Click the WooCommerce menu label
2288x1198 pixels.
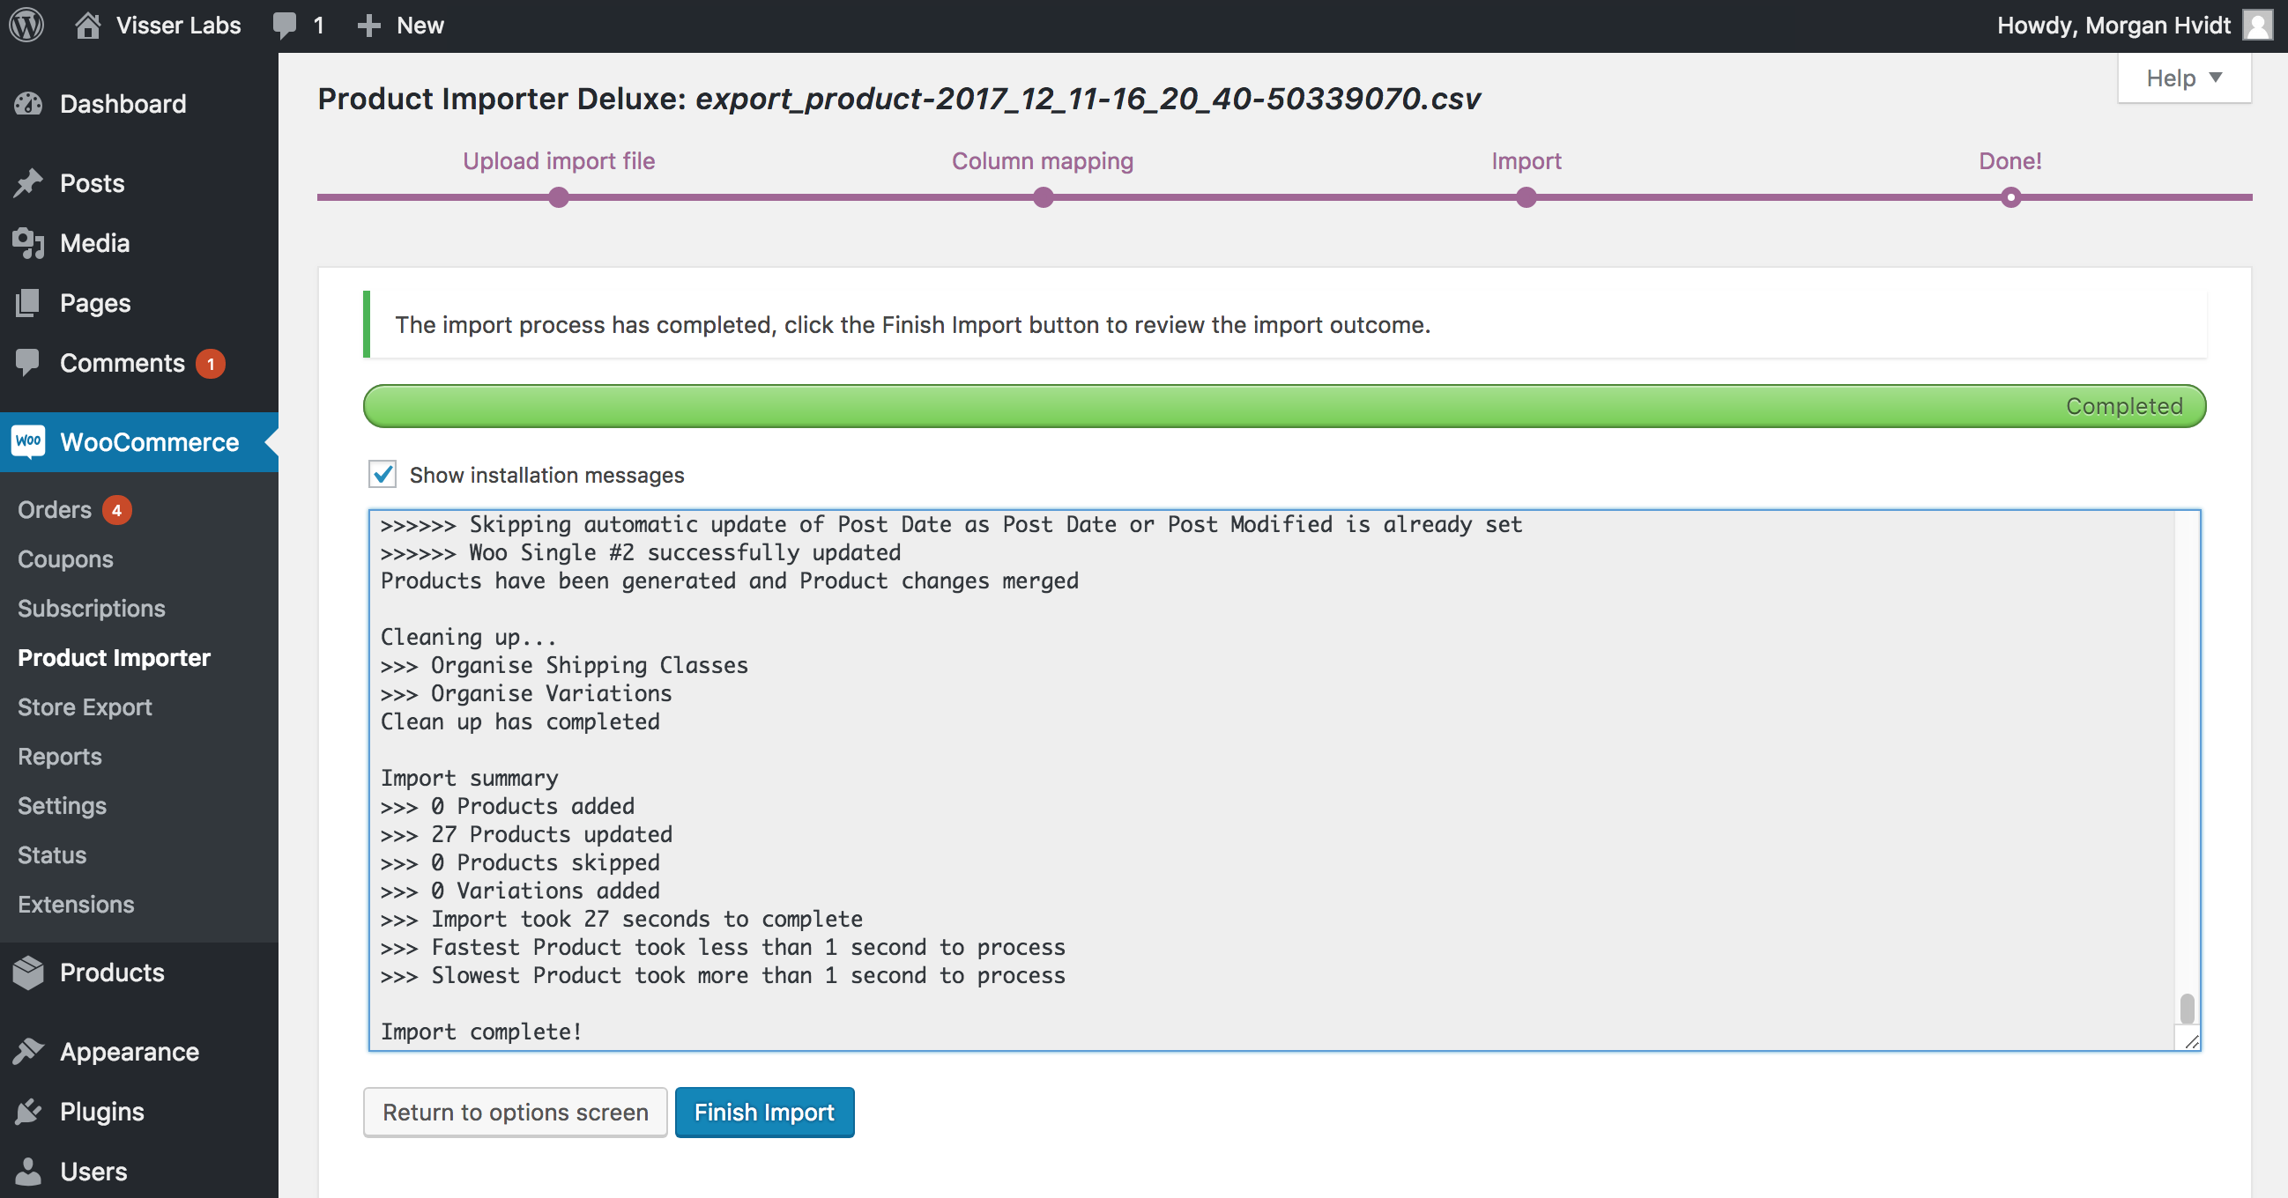(x=149, y=442)
